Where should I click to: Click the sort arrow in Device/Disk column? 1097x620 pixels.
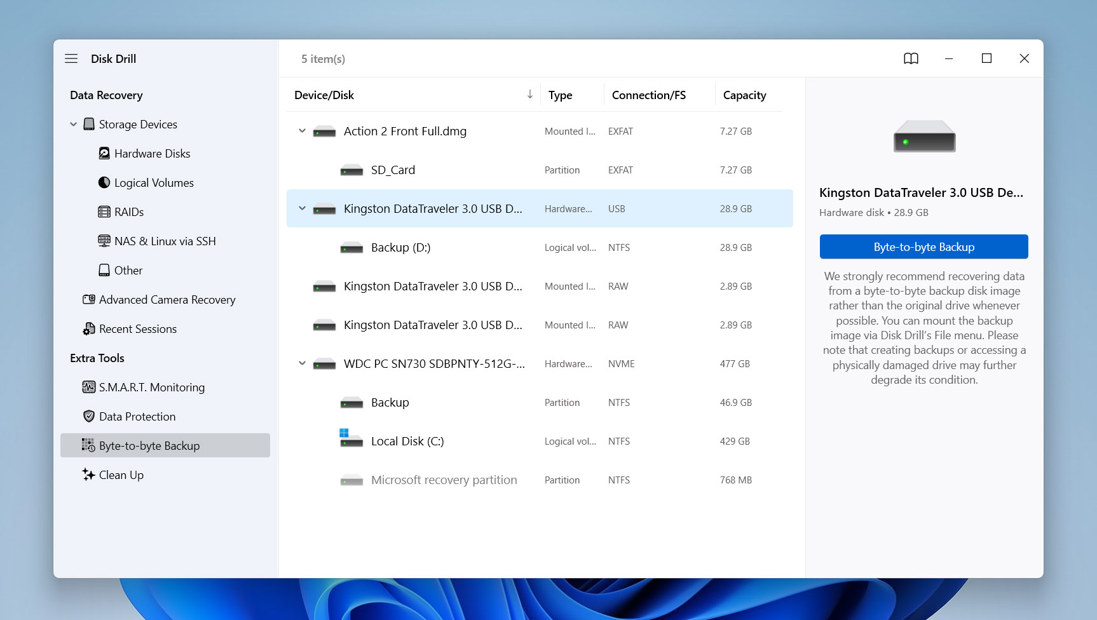(x=530, y=94)
